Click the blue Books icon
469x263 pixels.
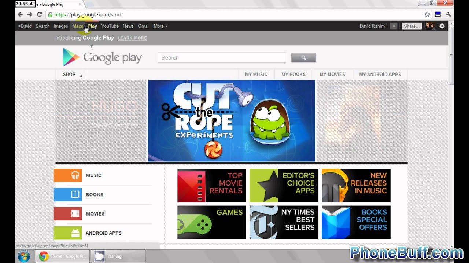pos(68,194)
